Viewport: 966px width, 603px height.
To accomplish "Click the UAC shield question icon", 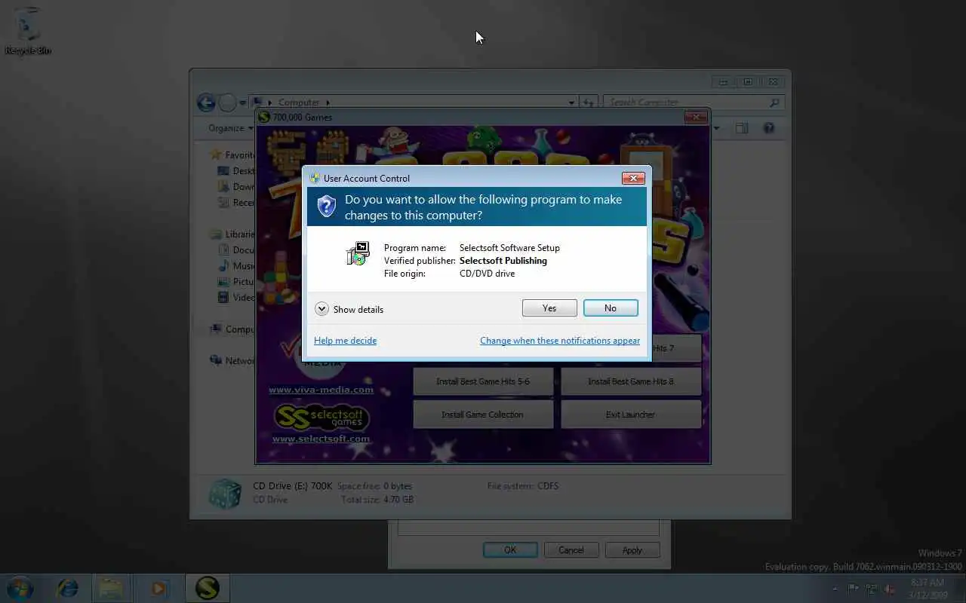I will [326, 206].
